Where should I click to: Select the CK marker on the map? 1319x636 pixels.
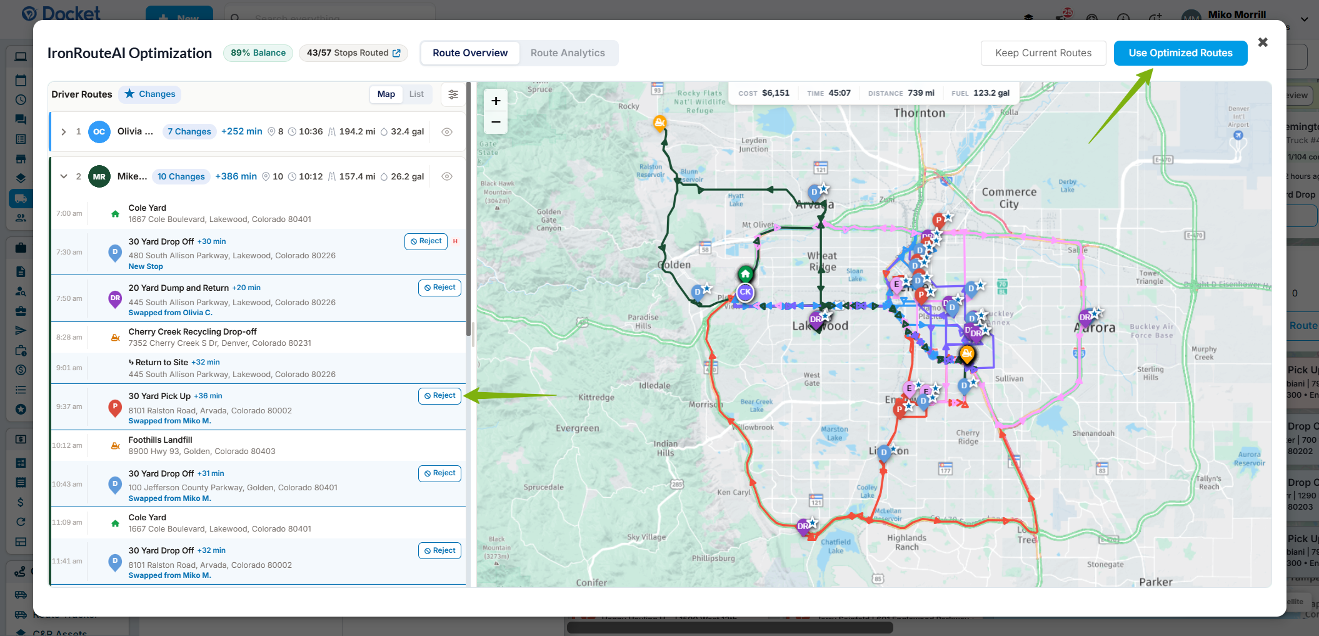745,292
